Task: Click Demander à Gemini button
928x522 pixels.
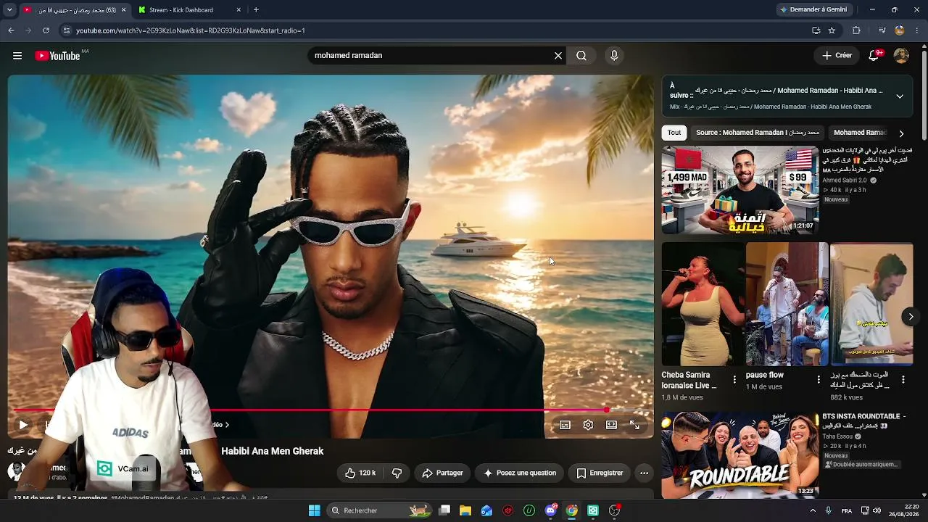Action: pyautogui.click(x=813, y=10)
